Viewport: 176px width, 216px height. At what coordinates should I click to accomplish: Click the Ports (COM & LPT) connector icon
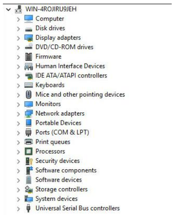pyautogui.click(x=29, y=132)
